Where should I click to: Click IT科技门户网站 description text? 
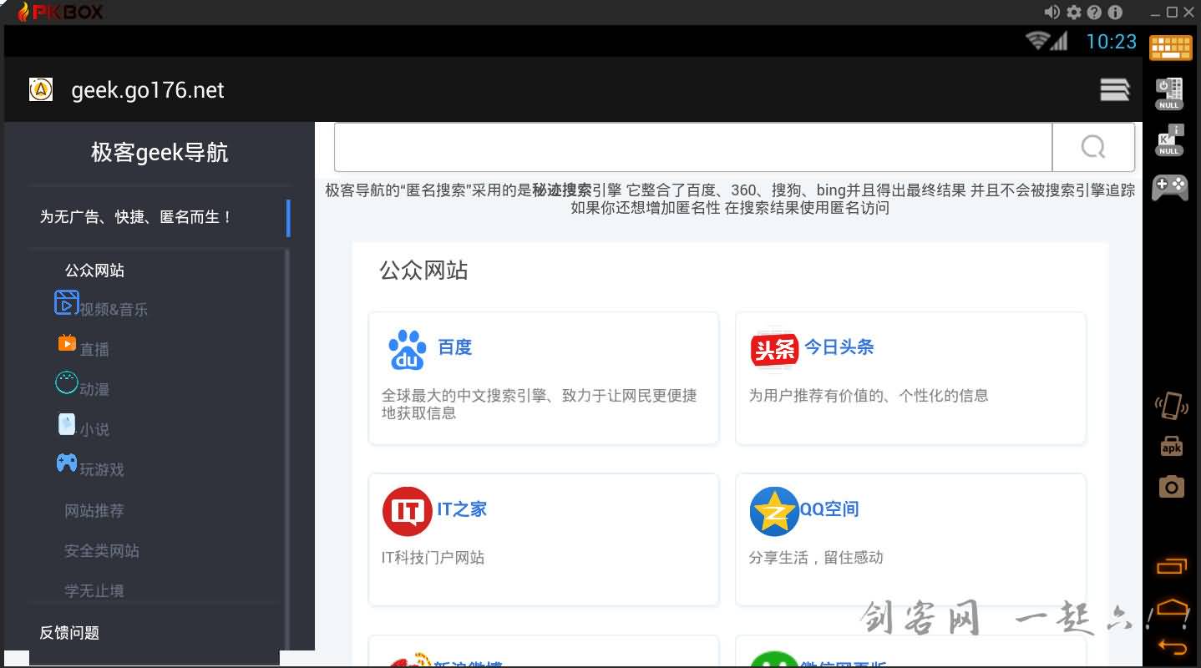pos(433,557)
